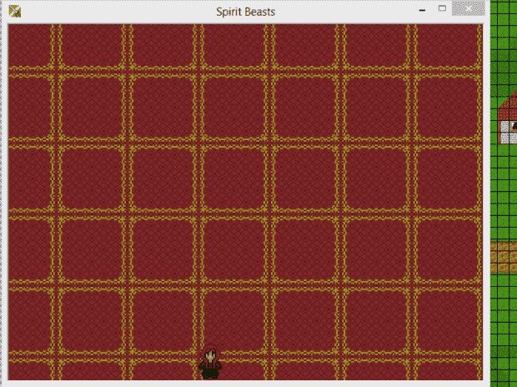
Task: Select the red-haired character sprite
Action: tap(211, 364)
